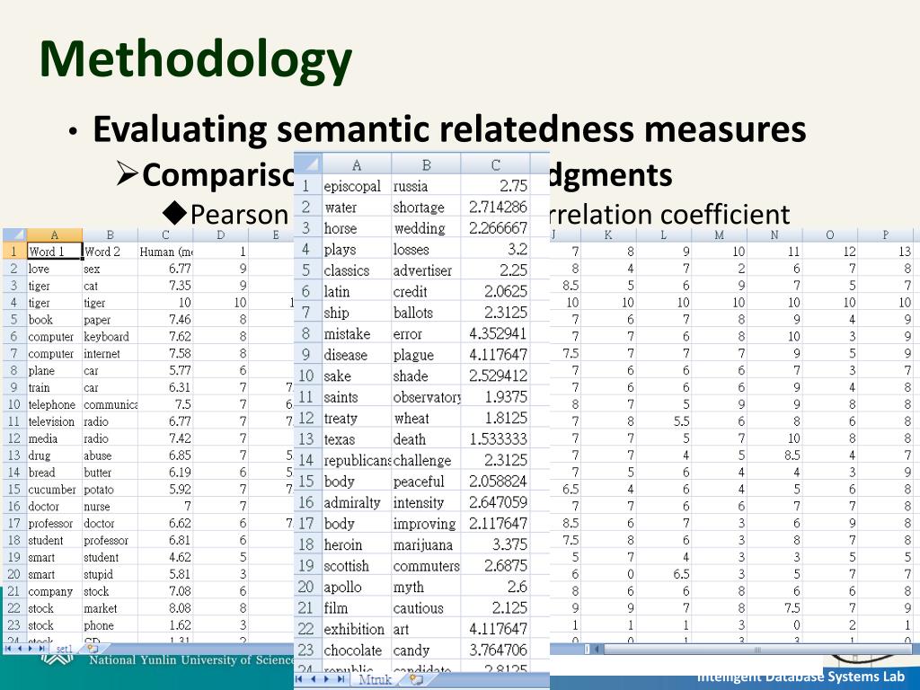Screen dimensions: 920x690
Task: Select the 'Word 1' header cell
Action: (55, 252)
